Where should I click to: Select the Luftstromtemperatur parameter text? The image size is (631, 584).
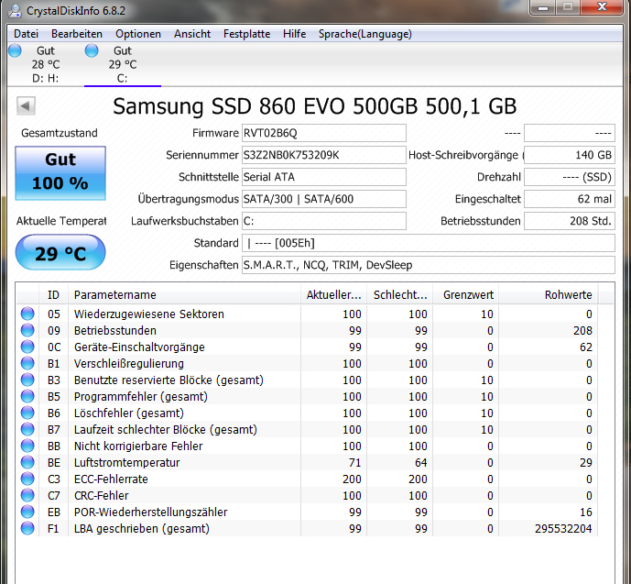[x=126, y=462]
